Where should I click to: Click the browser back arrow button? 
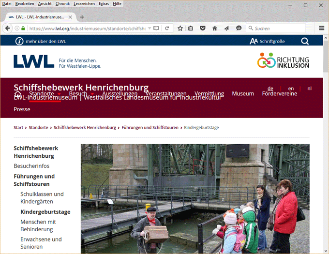point(8,28)
